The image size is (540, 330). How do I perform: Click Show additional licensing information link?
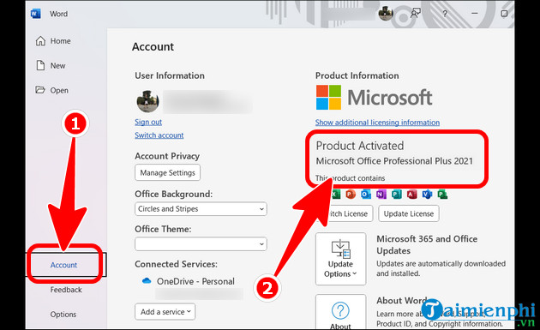tap(377, 123)
